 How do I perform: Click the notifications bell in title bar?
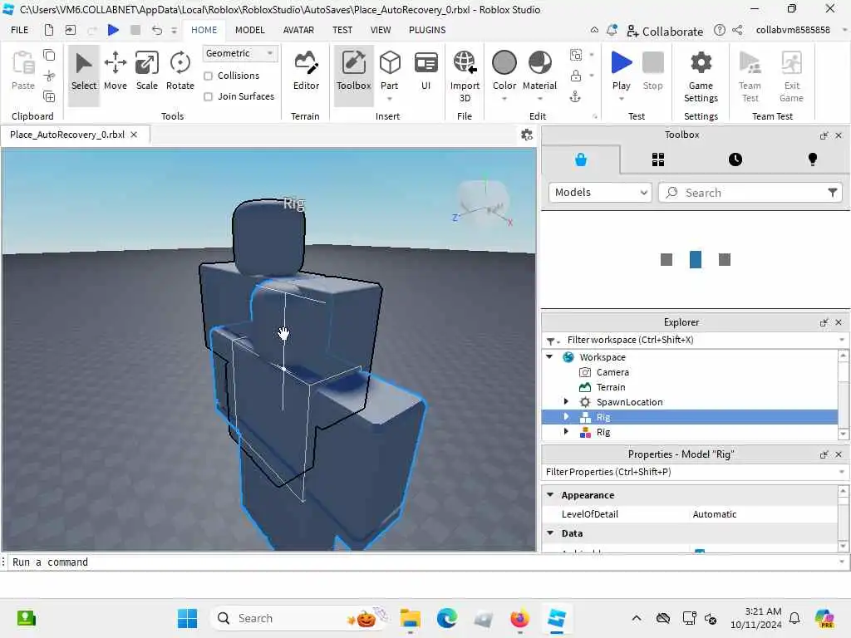click(612, 31)
